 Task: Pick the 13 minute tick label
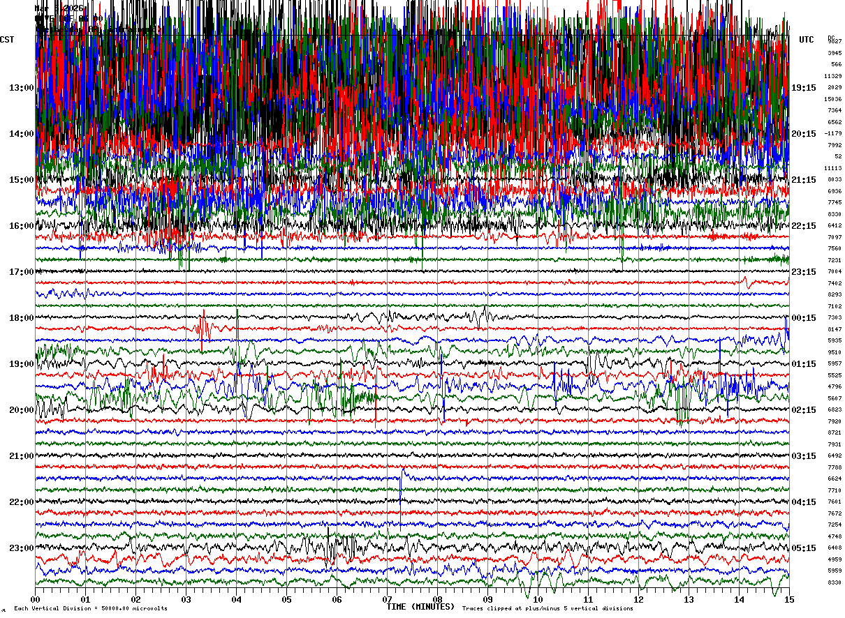coord(689,599)
